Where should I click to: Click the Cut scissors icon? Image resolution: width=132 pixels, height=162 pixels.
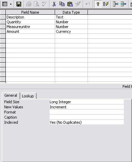click(x=54, y=4)
